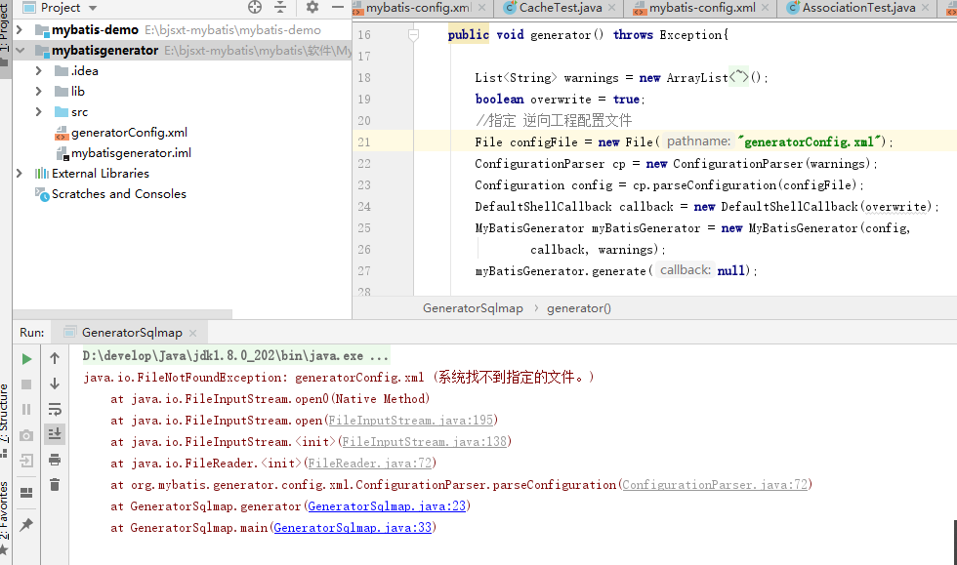Screen dimensions: 957x565
Task: Close the first mybatis-config.xml tab
Action: 481,8
